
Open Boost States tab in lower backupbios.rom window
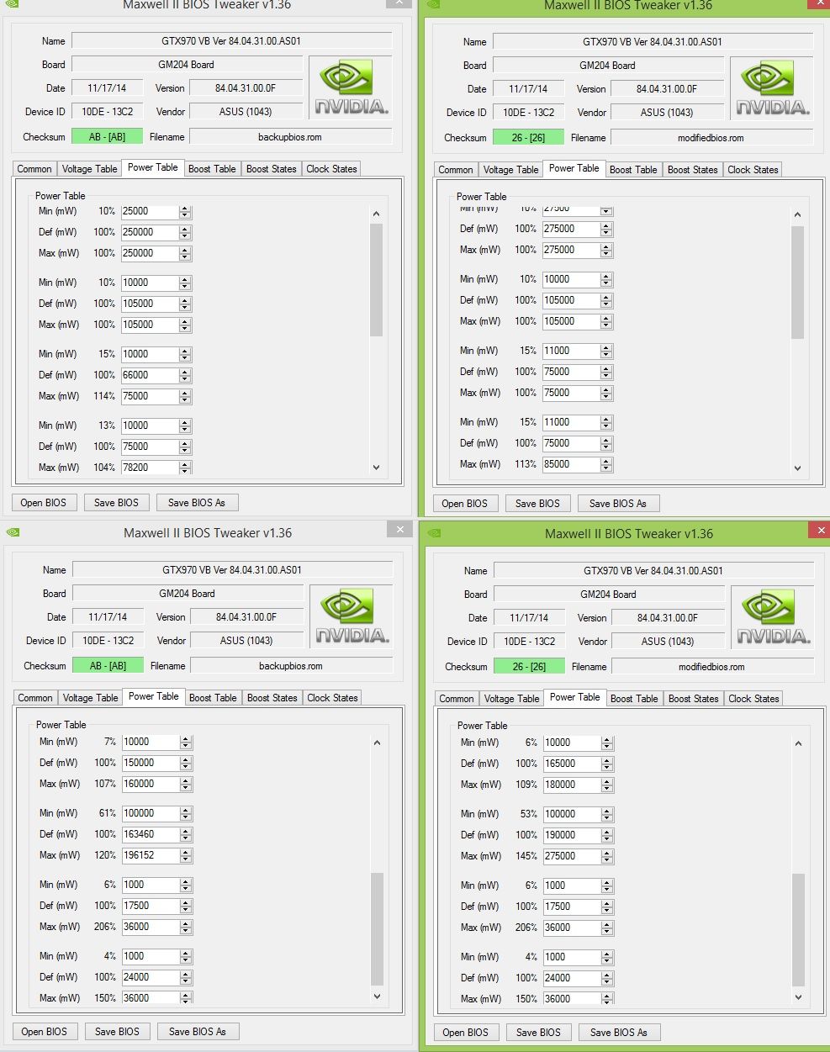click(272, 697)
